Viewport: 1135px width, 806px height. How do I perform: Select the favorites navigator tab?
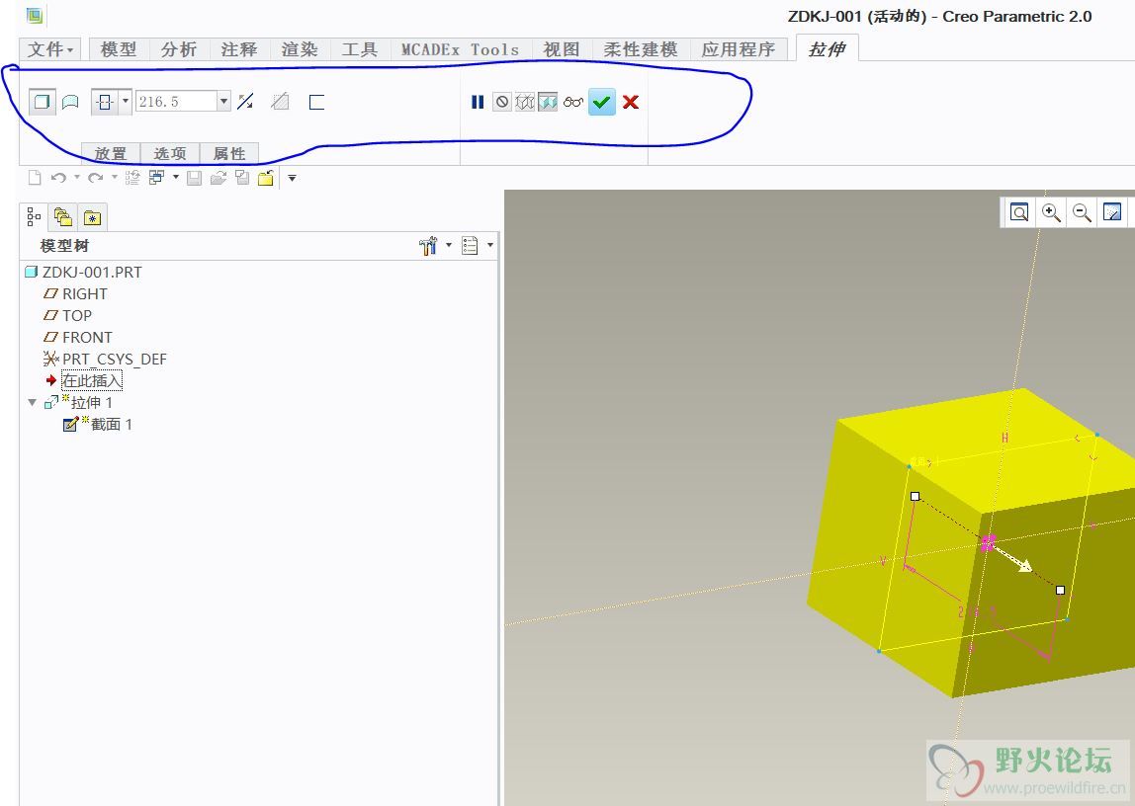click(92, 217)
